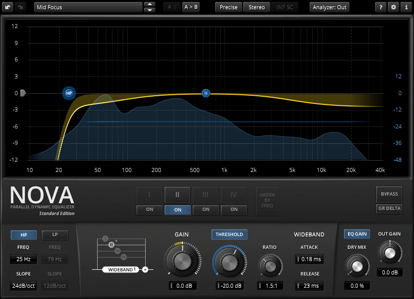Click the wideband plus node icon
This screenshot has width=414, height=299.
145,270
